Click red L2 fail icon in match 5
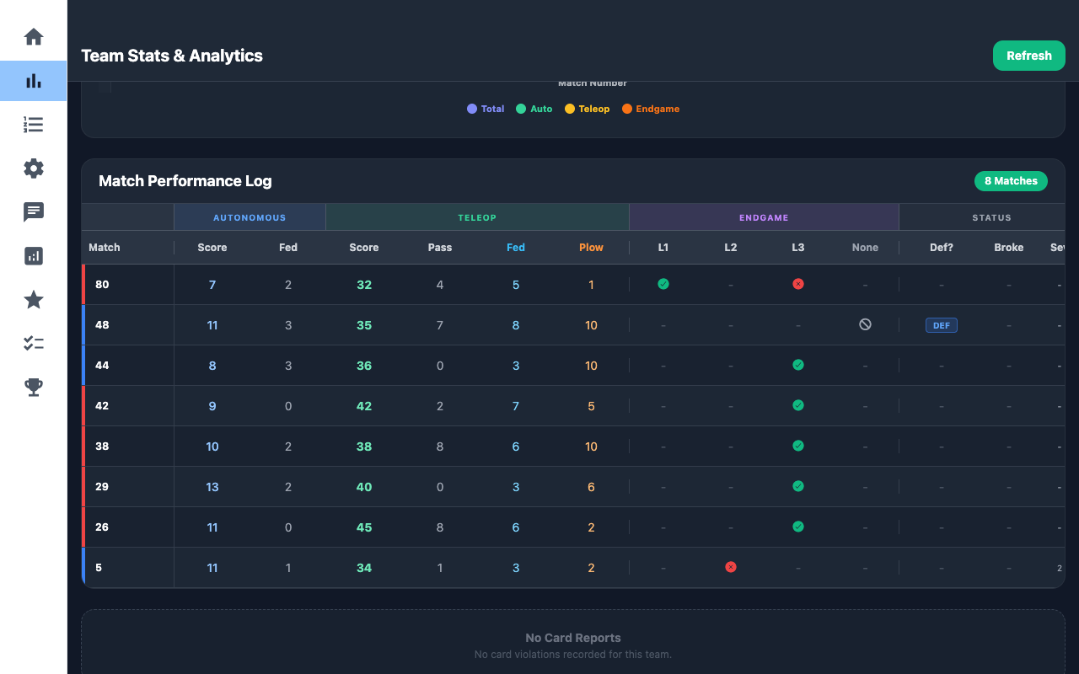1079x674 pixels. 731,567
